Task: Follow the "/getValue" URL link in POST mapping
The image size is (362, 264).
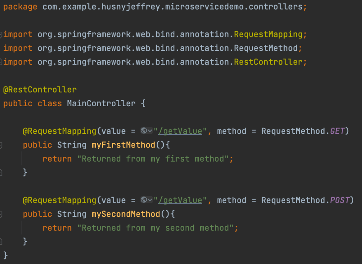Action: (180, 200)
